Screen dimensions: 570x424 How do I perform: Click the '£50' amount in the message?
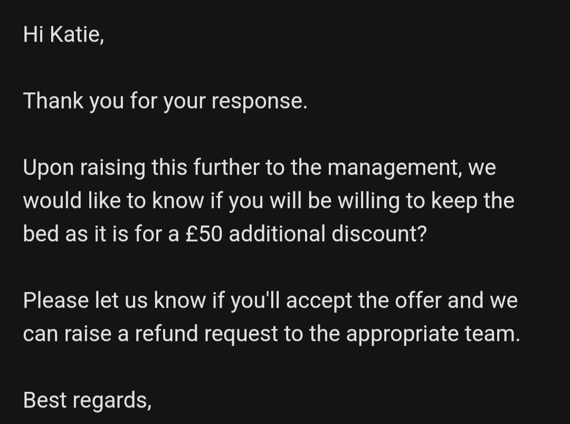(x=204, y=233)
